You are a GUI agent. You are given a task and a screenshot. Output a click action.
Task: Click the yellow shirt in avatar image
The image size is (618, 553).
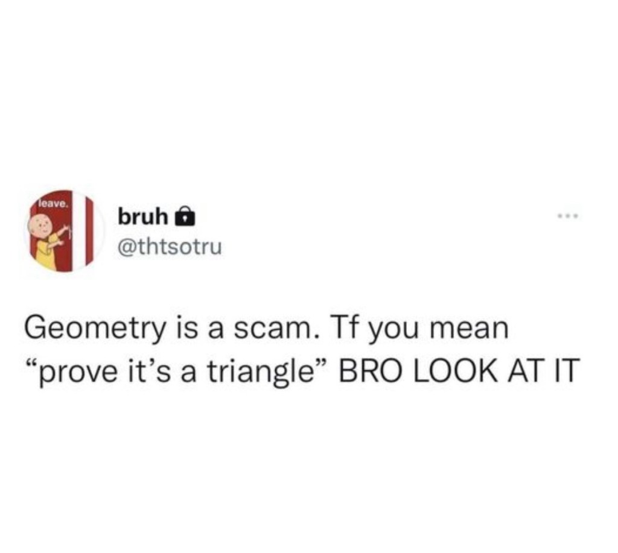[47, 252]
